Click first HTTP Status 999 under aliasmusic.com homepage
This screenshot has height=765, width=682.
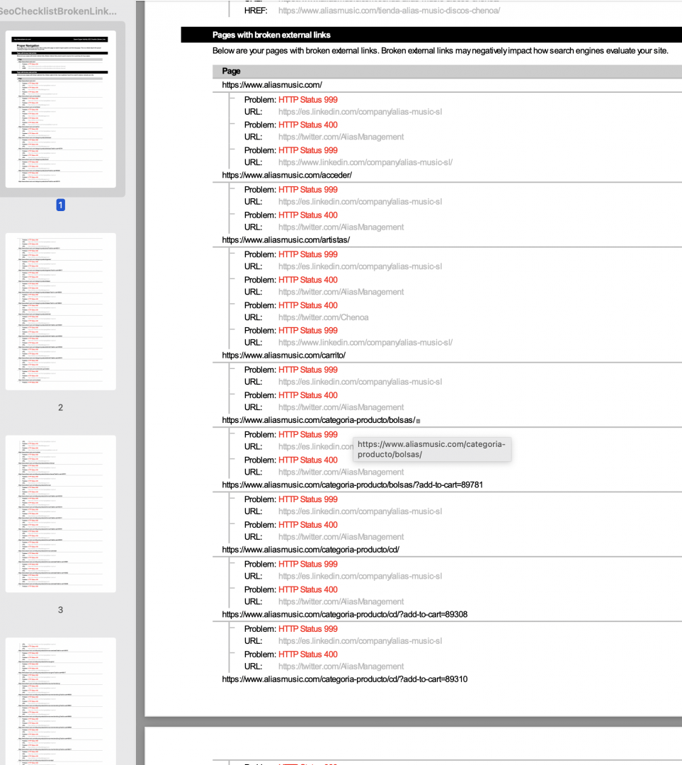click(308, 100)
